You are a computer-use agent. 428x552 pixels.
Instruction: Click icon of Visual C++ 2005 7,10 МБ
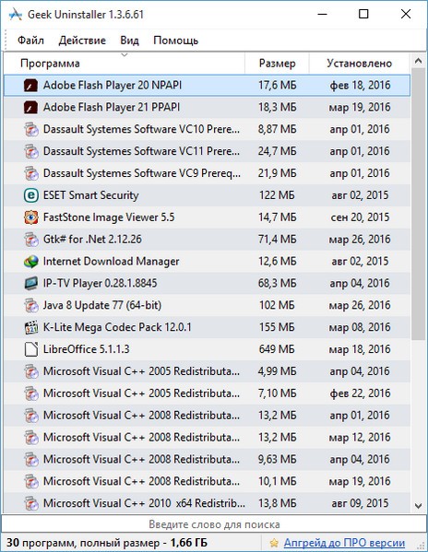coord(30,393)
